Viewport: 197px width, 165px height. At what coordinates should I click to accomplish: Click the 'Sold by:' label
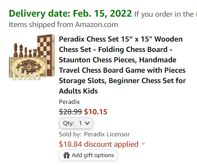click(x=70, y=134)
